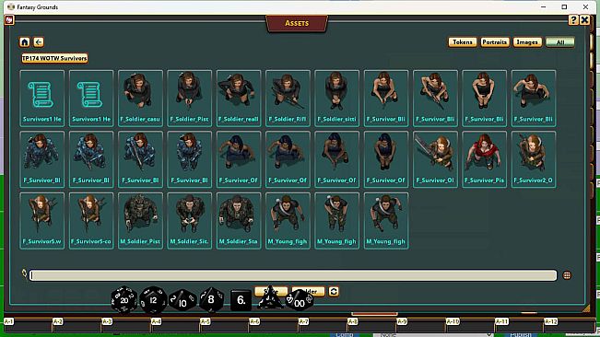Select the F_Survivor5.w token
The width and height of the screenshot is (600, 337).
pyautogui.click(x=42, y=221)
